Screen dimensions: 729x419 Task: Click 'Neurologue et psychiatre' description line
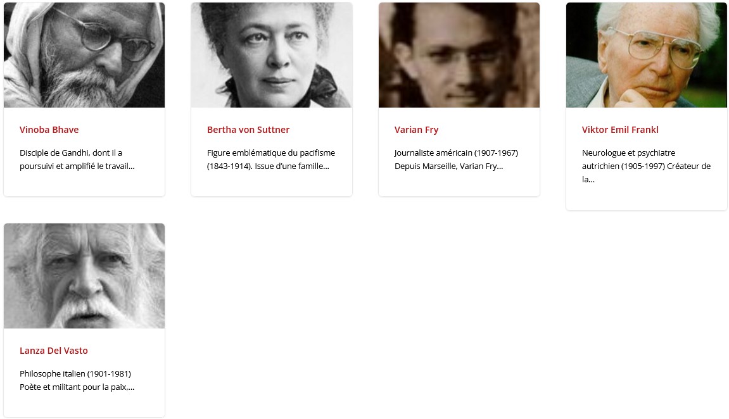628,153
